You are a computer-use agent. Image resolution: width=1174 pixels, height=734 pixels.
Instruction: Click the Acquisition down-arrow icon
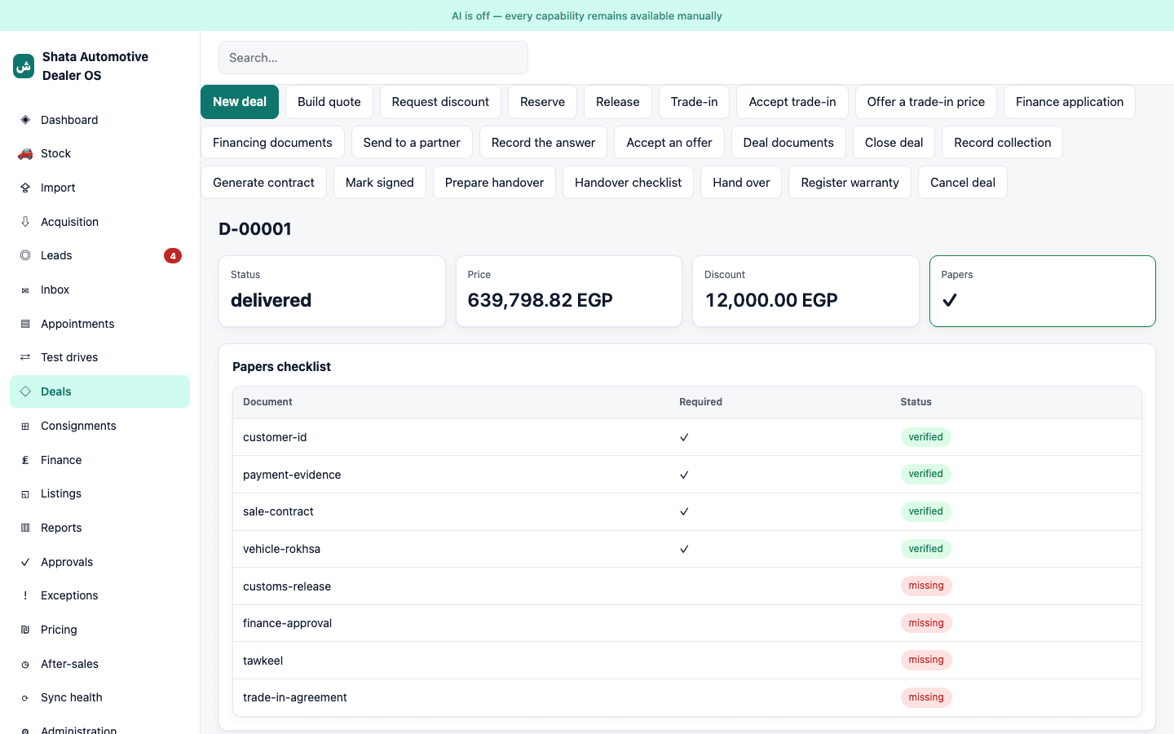pyautogui.click(x=25, y=222)
